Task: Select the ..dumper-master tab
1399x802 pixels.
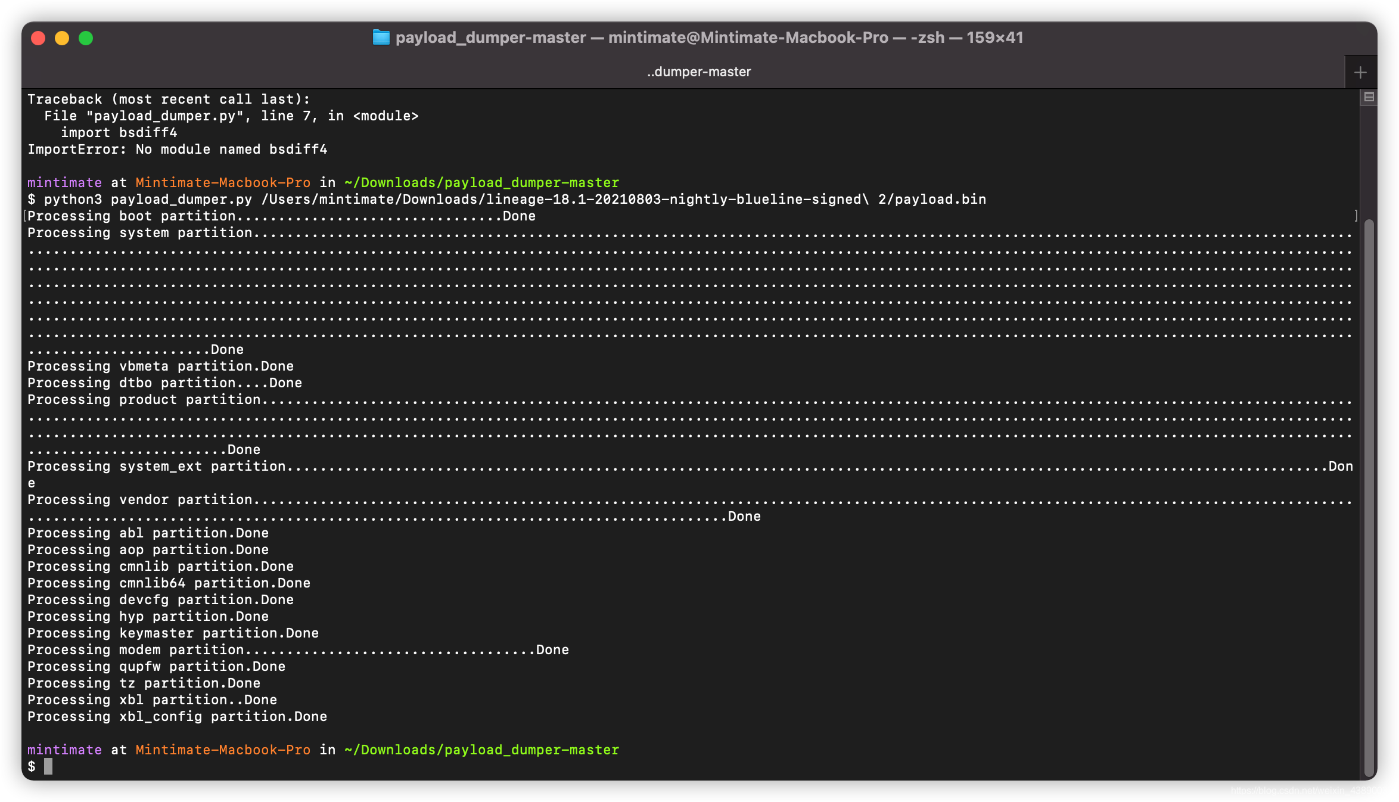Action: click(x=699, y=72)
